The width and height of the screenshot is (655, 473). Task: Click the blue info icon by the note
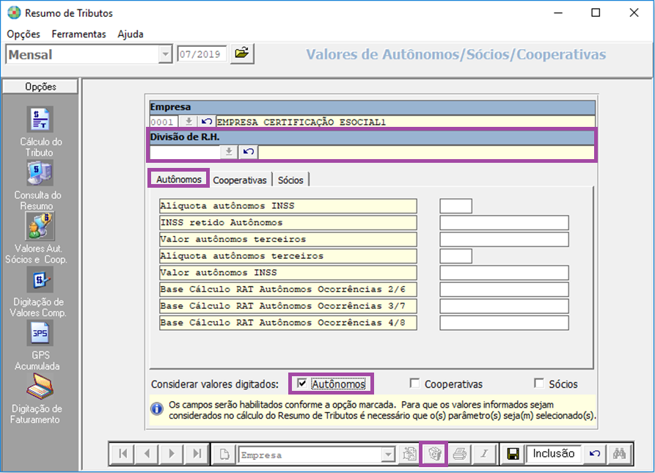157,408
